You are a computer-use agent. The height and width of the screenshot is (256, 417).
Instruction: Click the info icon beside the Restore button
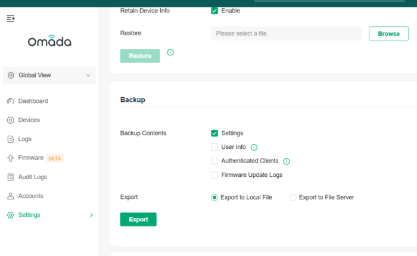[x=170, y=52]
